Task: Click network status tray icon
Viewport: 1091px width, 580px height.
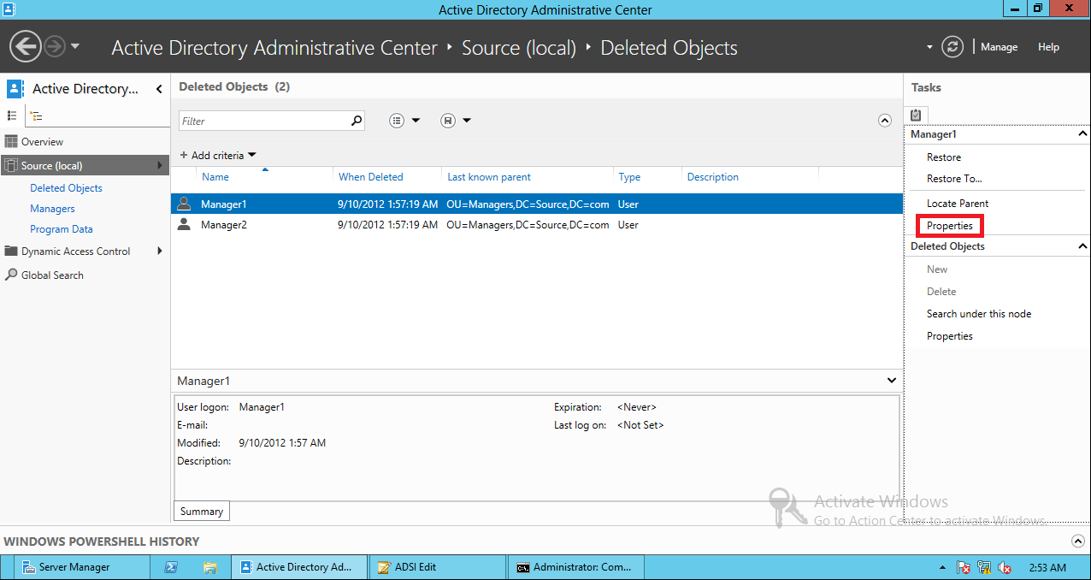Action: [x=984, y=567]
